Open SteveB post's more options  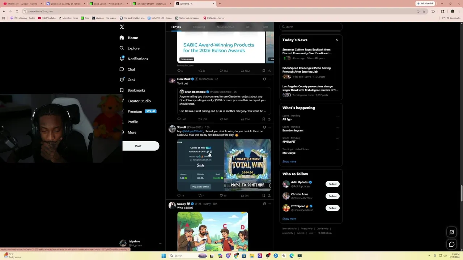(x=269, y=127)
